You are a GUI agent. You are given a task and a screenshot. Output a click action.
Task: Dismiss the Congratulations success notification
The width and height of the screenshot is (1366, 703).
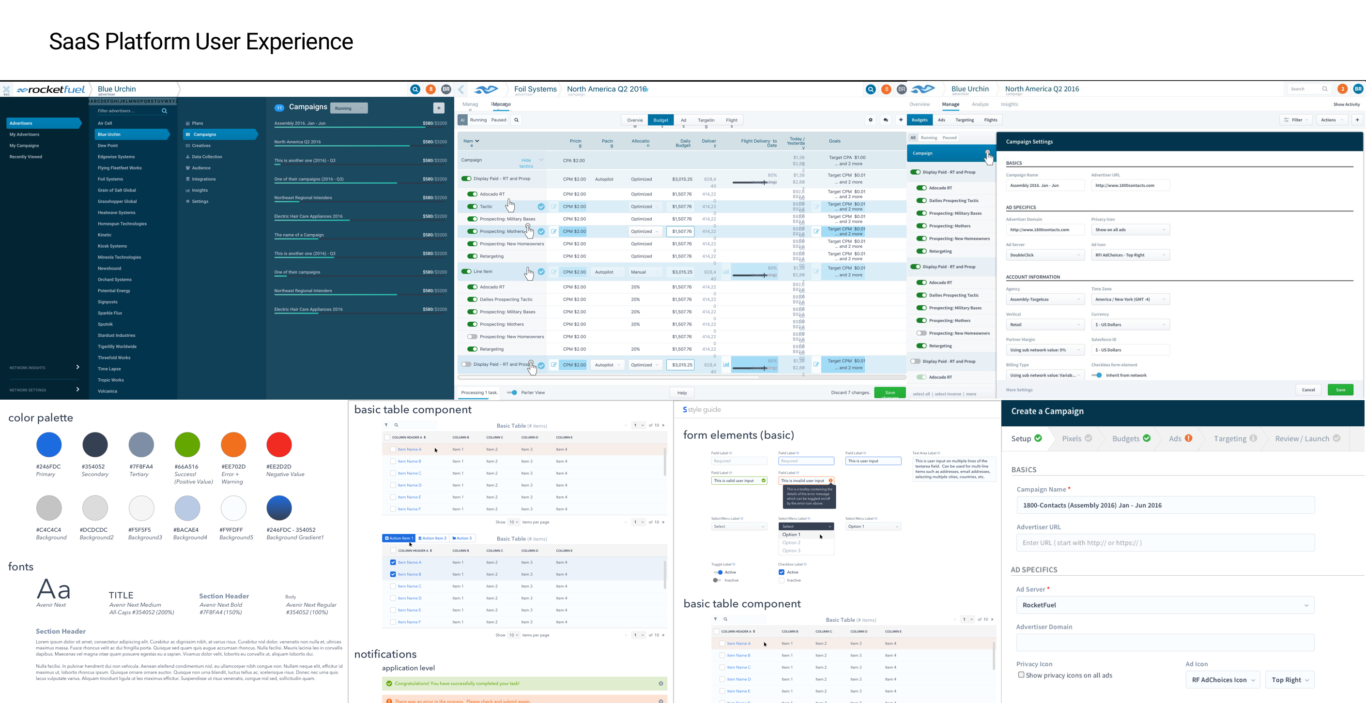coord(661,683)
